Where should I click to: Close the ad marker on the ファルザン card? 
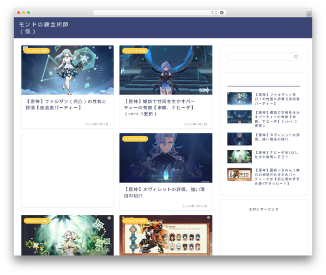(x=110, y=47)
